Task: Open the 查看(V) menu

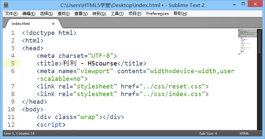Action: pyautogui.click(x=81, y=14)
